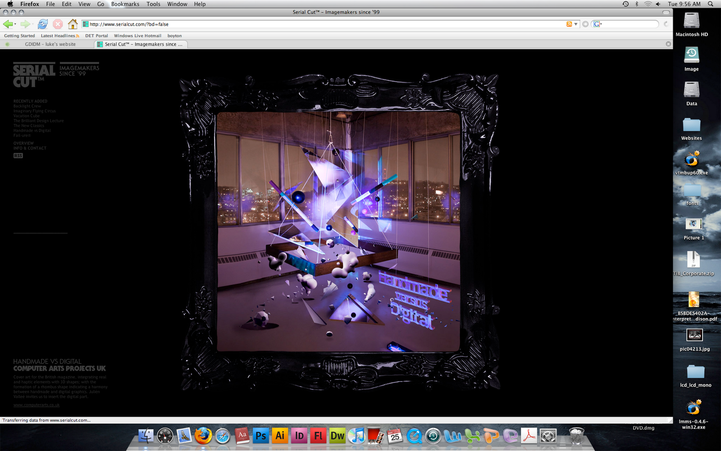Open The Brilliant Design Lecture link
This screenshot has width=721, height=451.
(39, 121)
